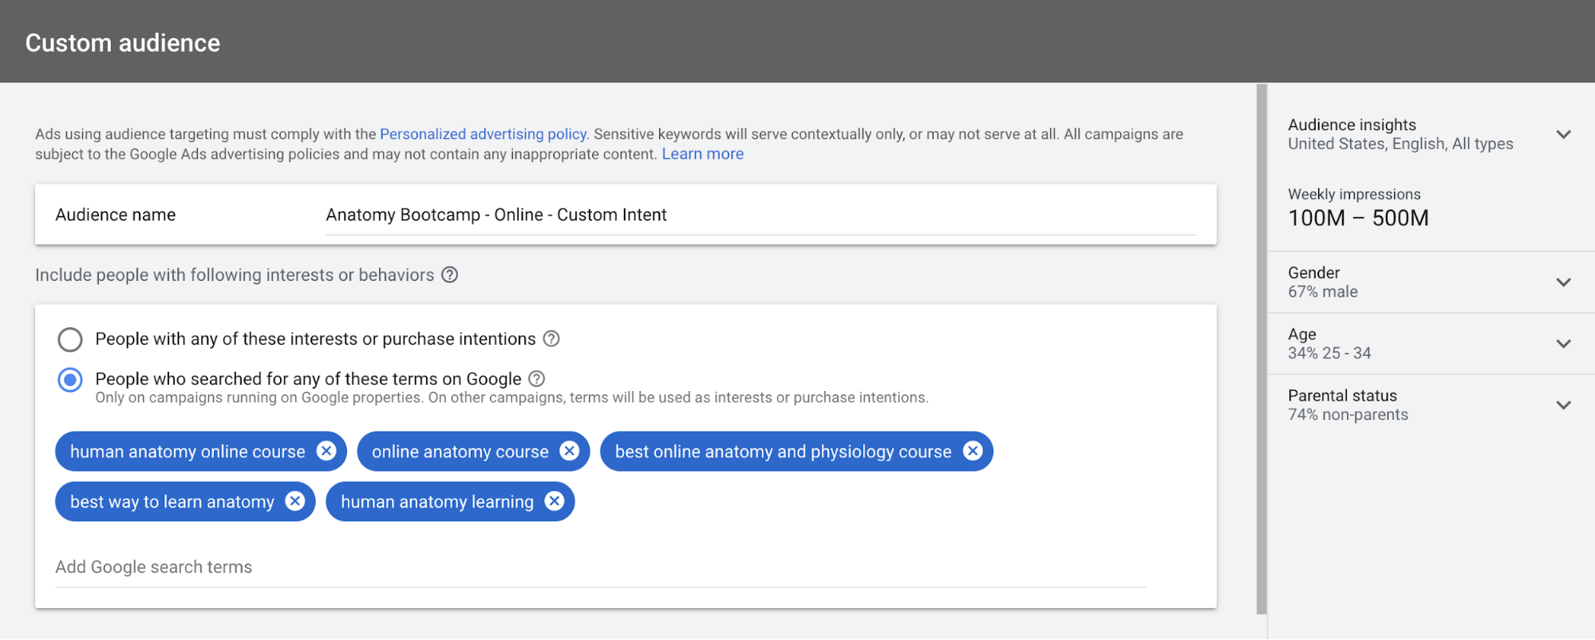
Task: Click the Learn more link
Action: point(702,154)
